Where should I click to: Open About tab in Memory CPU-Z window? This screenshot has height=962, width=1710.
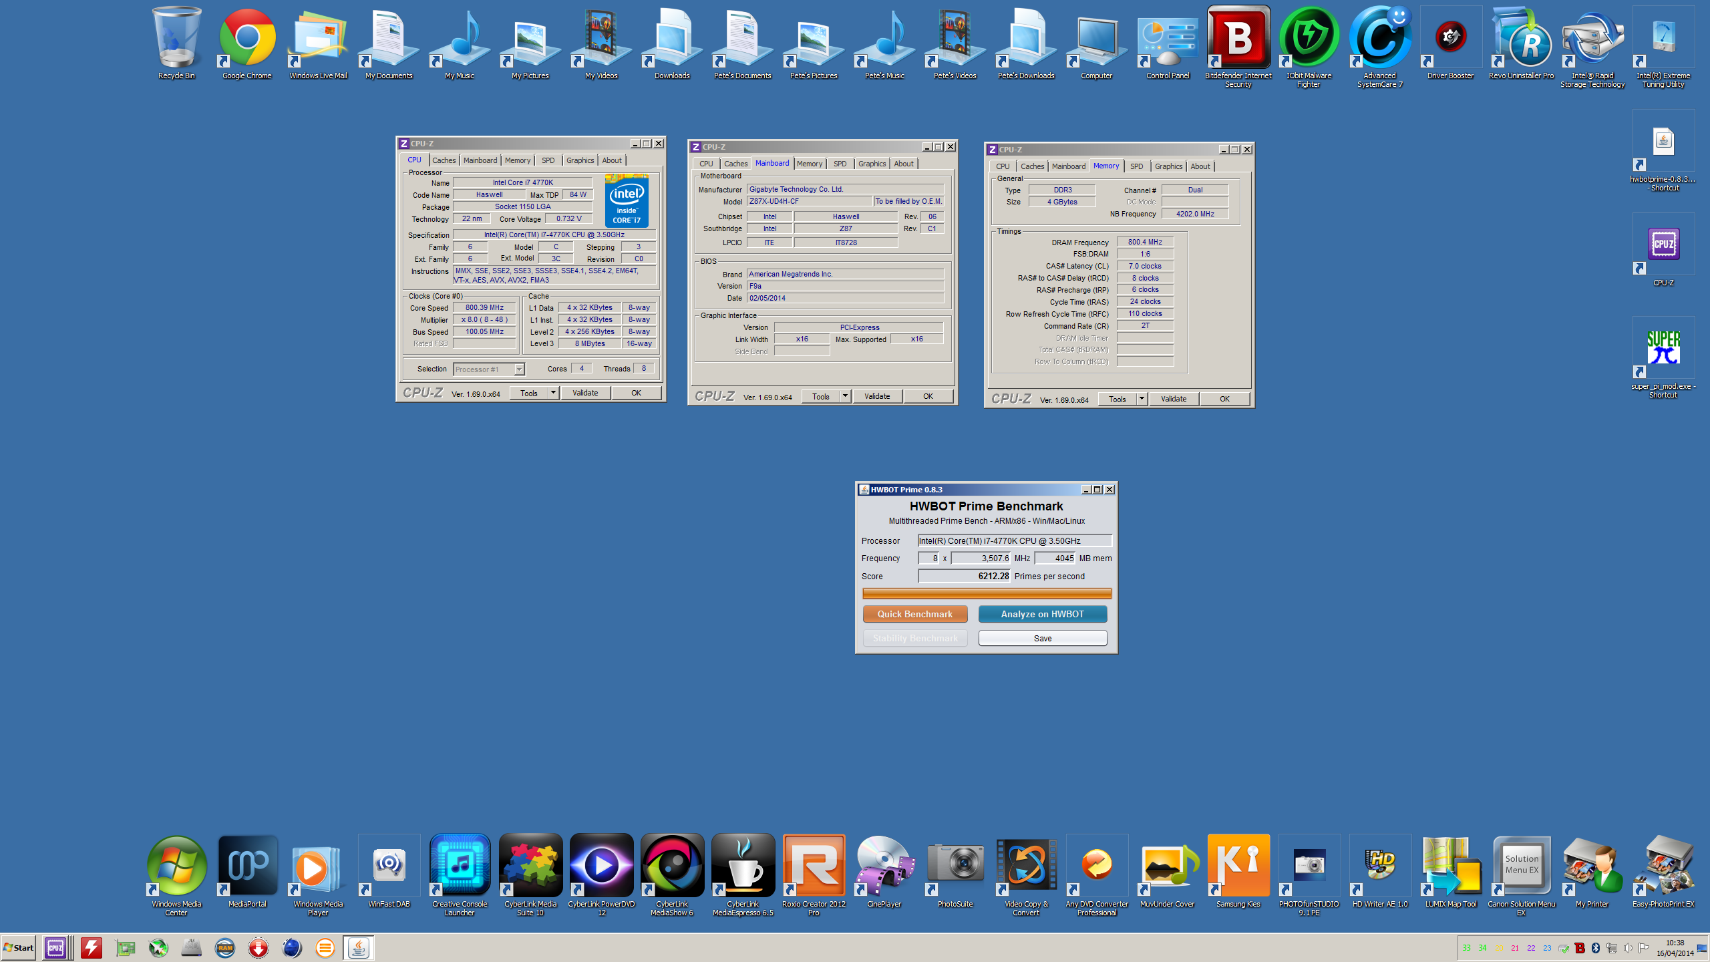[1200, 166]
